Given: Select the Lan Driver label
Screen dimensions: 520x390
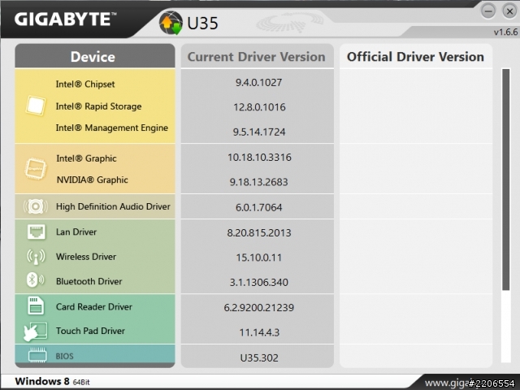Looking at the screenshot, I should click(x=76, y=232).
